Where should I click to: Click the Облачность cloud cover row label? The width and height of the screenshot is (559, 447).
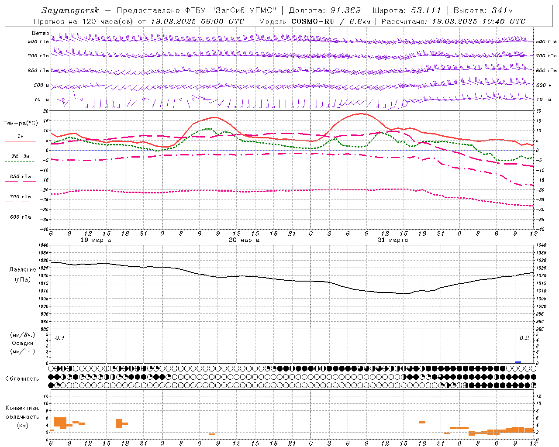coord(22,379)
